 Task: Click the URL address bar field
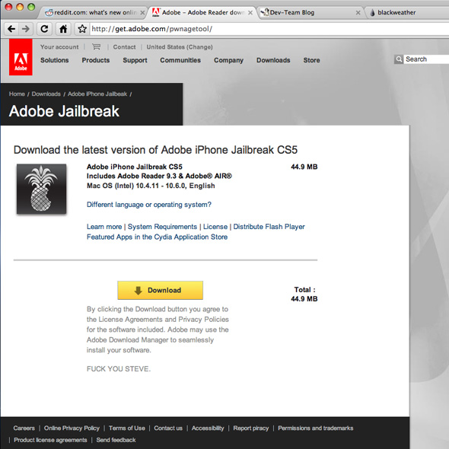[x=269, y=29]
